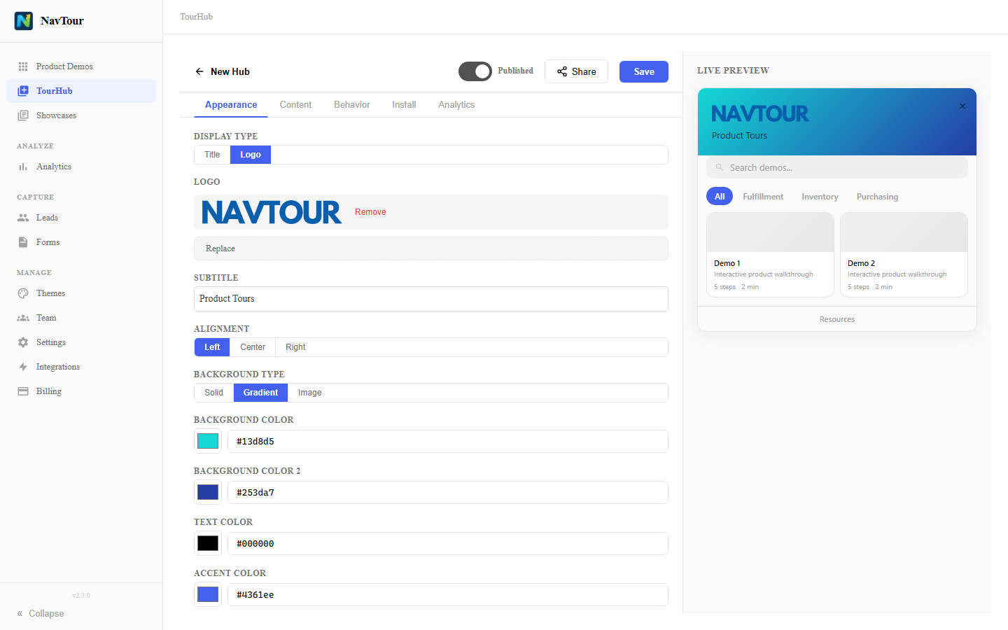Open the black text color swatch

coord(208,543)
